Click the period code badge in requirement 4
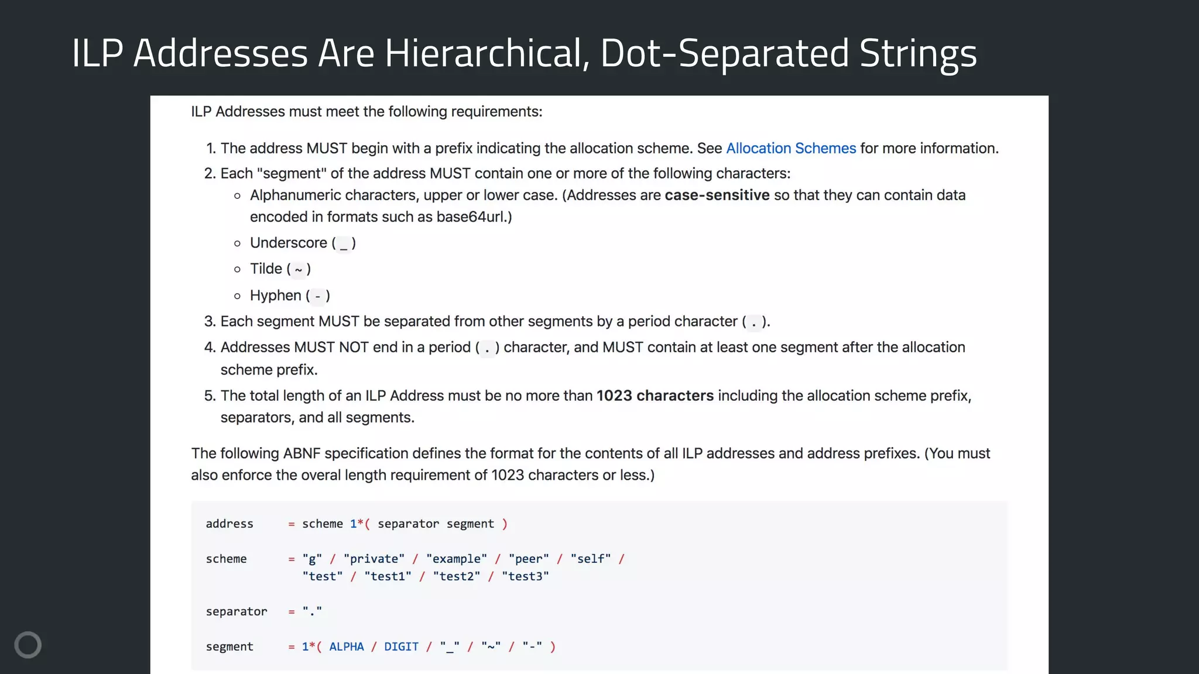Viewport: 1199px width, 674px height. pyautogui.click(x=487, y=348)
